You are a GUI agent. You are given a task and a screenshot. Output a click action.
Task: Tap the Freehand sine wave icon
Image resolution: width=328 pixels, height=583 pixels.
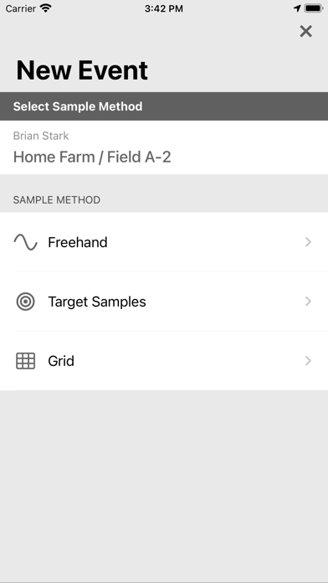(26, 242)
